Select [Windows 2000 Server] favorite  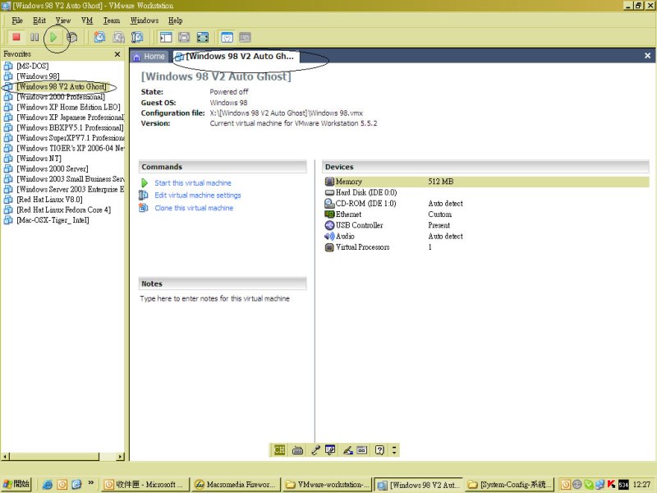[x=53, y=168]
